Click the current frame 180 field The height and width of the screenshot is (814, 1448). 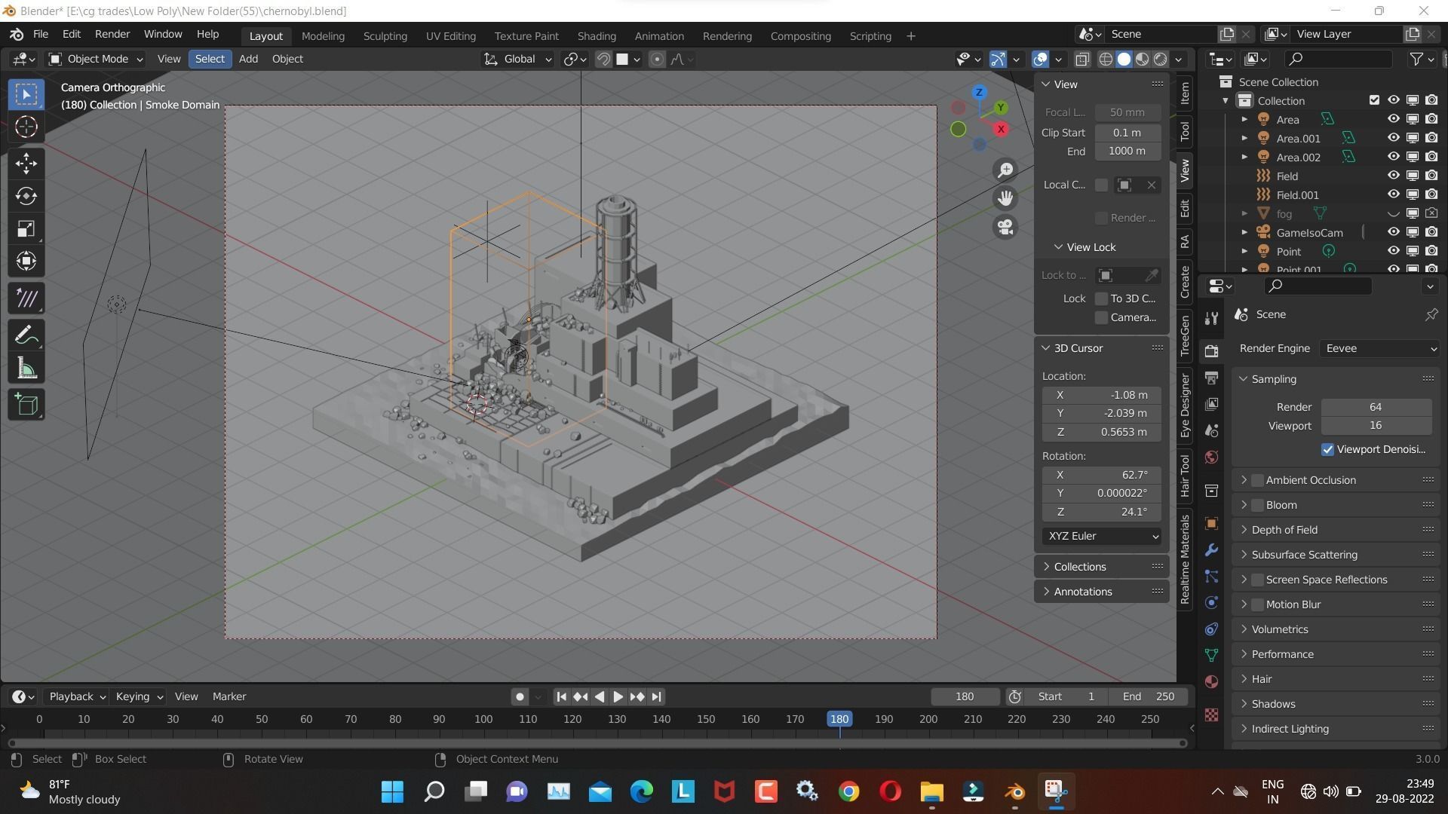[965, 696]
